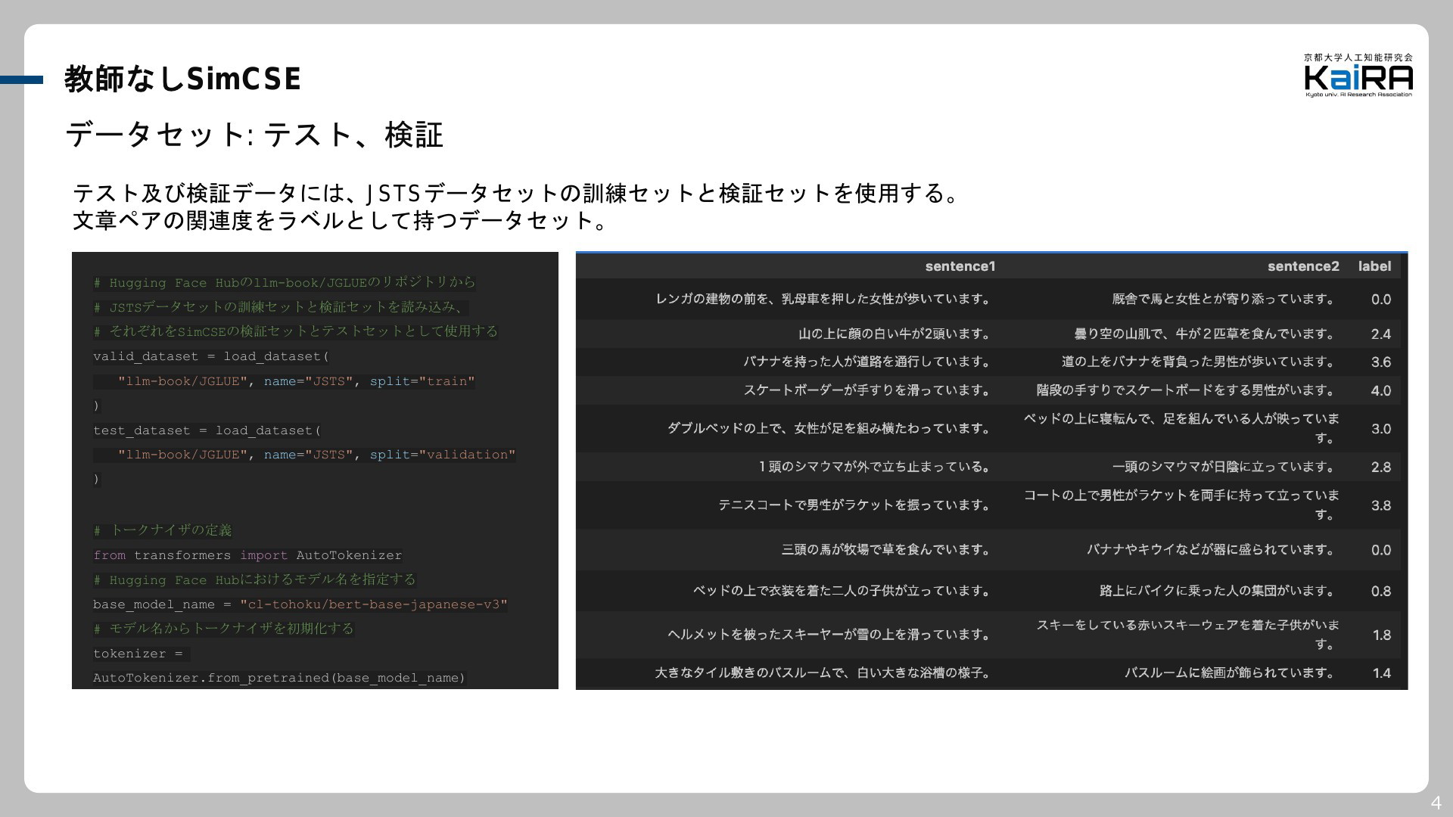This screenshot has width=1453, height=817.
Task: Click string "cl-tohoku/bert-base-japanese-v3"
Action: tap(374, 604)
